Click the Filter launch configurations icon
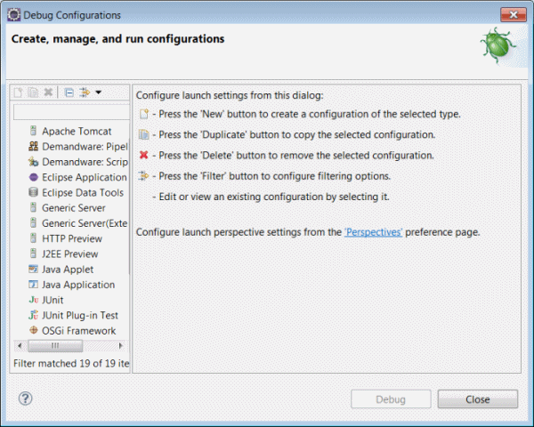534x427 pixels. (x=85, y=93)
